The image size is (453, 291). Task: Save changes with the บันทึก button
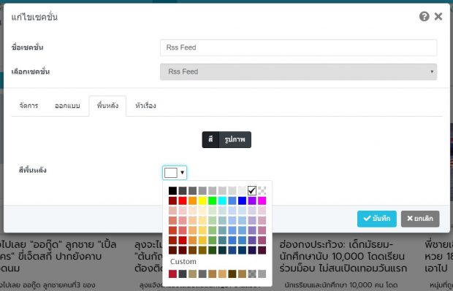[377, 219]
